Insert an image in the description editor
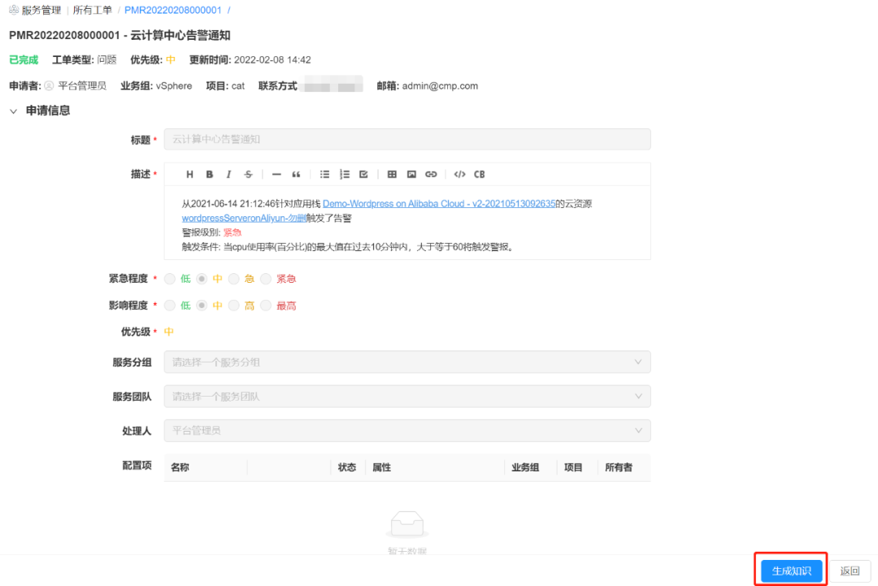Image resolution: width=878 pixels, height=586 pixels. tap(412, 174)
